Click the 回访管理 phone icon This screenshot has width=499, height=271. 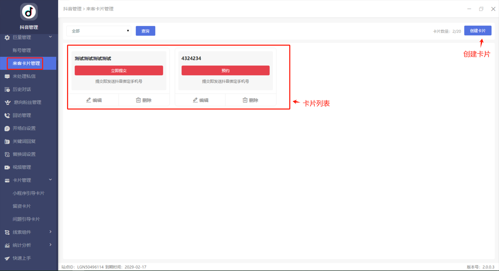coord(7,116)
